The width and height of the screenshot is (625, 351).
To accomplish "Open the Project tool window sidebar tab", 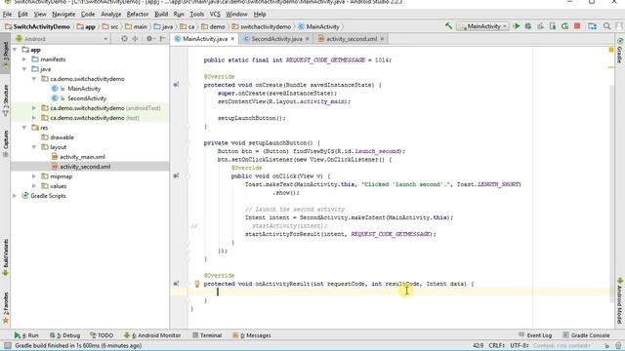I will [5, 55].
